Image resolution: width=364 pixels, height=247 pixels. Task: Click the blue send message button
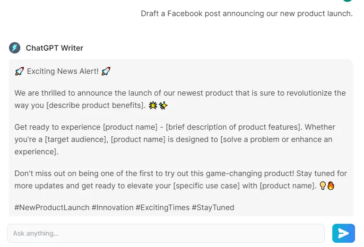[x=343, y=233]
